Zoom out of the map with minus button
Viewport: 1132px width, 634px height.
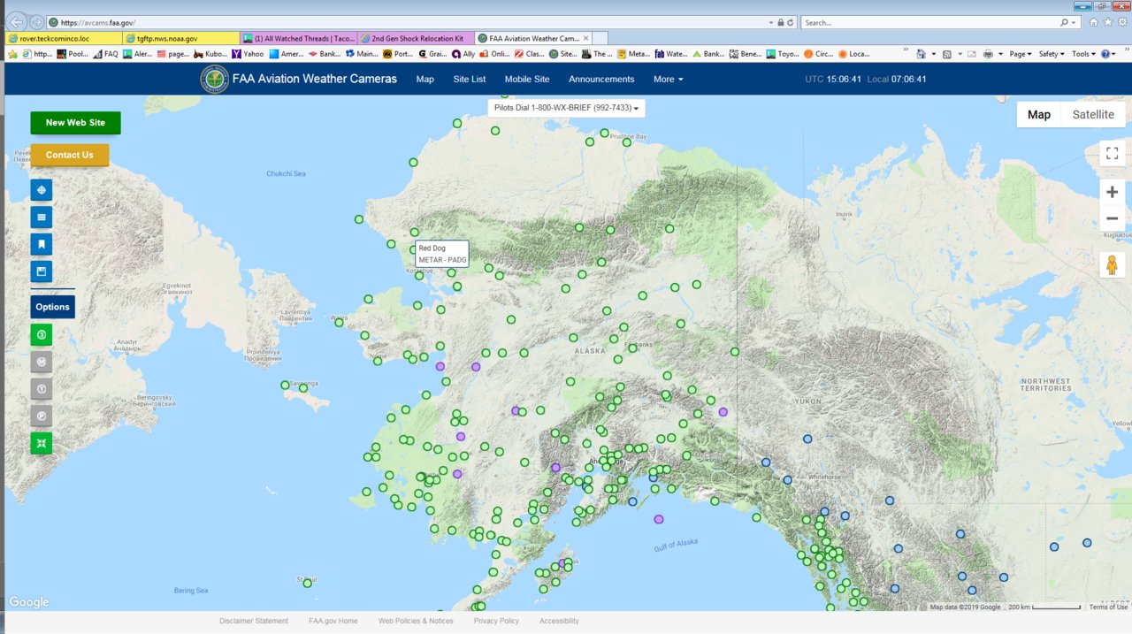coord(1113,218)
